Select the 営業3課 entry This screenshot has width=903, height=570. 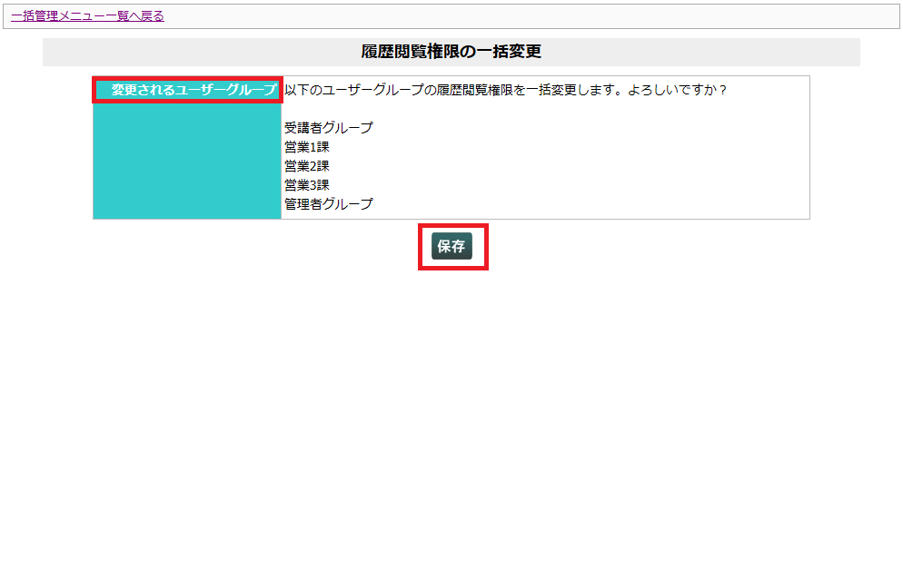306,184
